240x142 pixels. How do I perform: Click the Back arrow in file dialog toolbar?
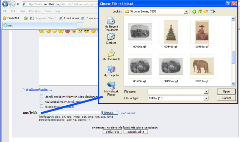[194, 12]
